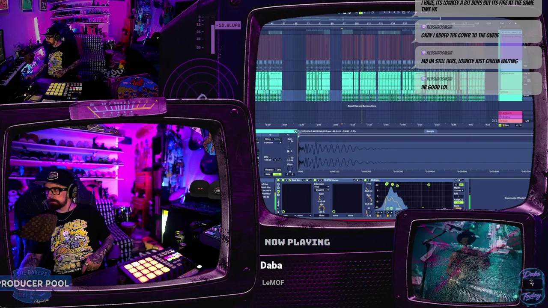This screenshot has width=548, height=308.
Task: Toggle EQ Eight band 2 activator
Action: coord(387,216)
